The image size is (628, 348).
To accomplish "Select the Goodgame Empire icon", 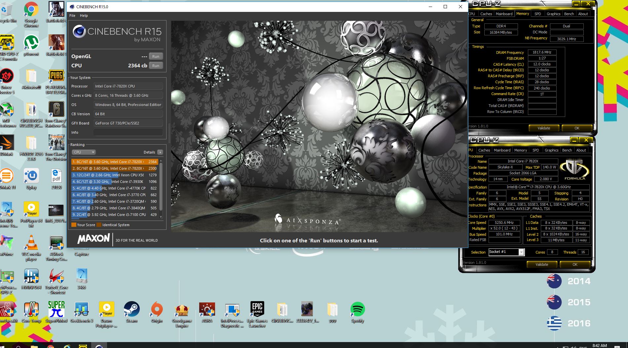I will click(182, 315).
